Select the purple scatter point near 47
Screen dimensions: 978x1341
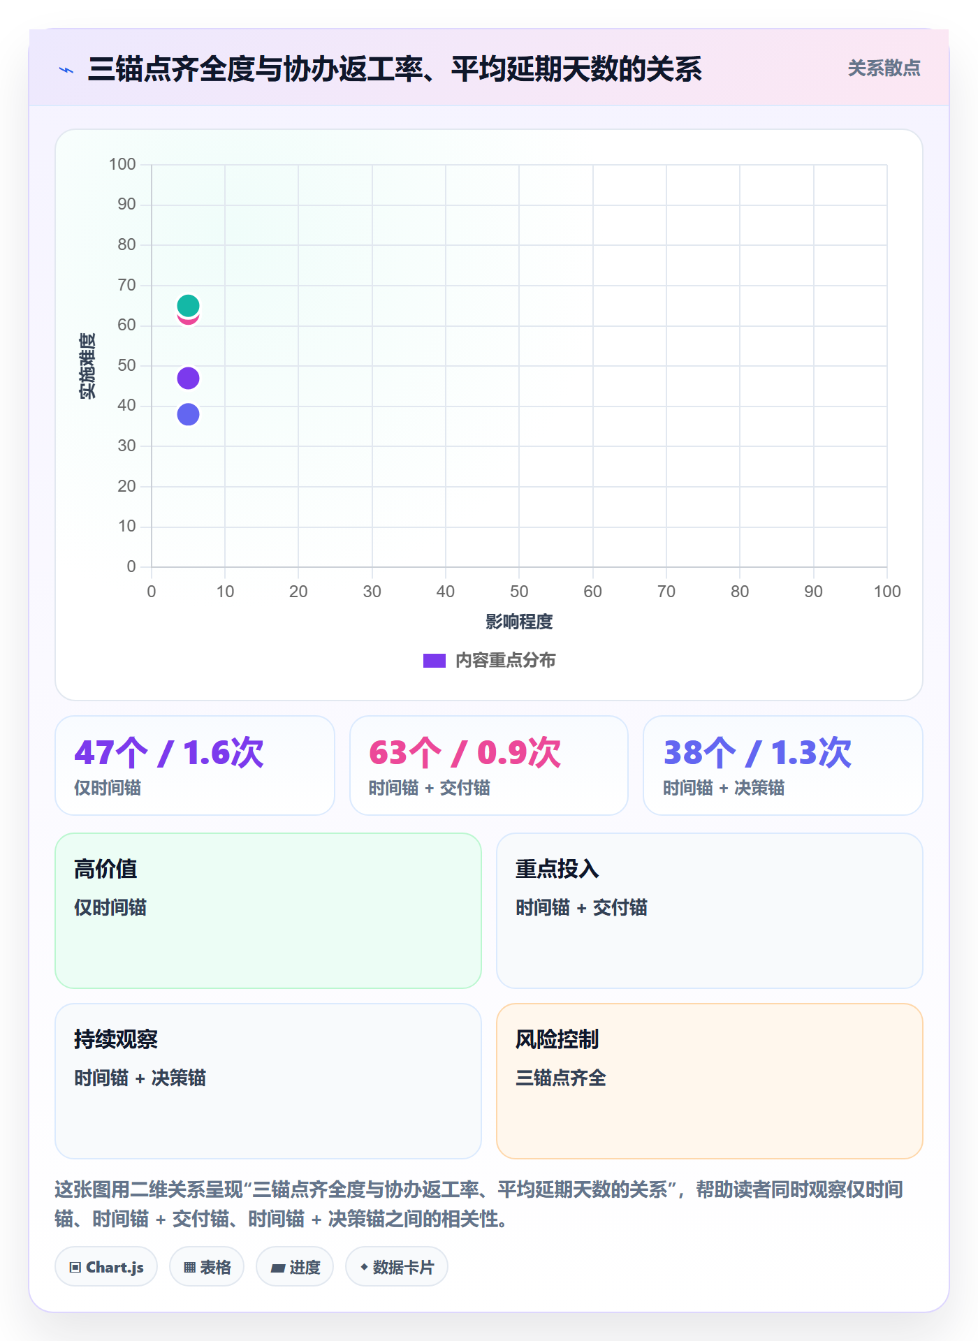(x=188, y=378)
